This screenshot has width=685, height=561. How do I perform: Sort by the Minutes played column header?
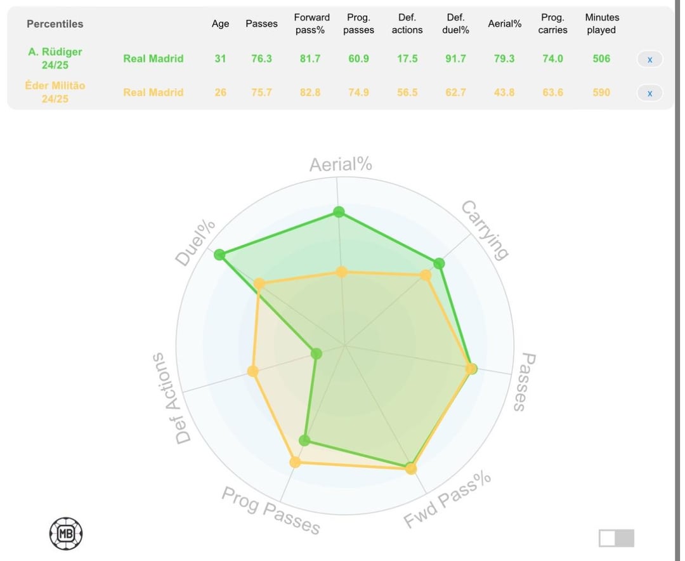point(601,24)
